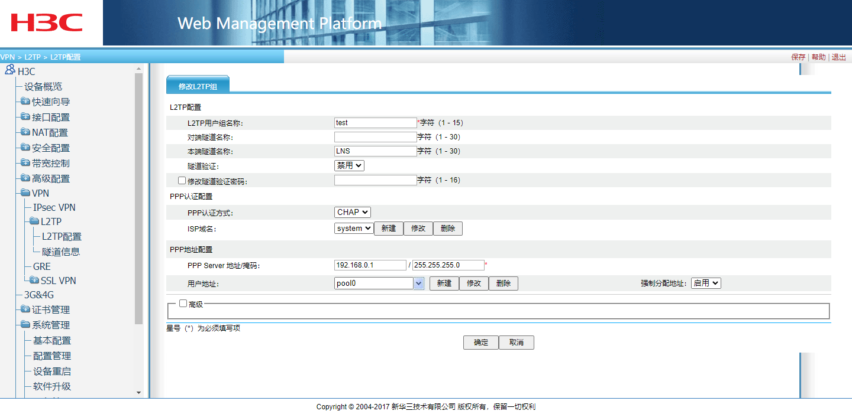Image resolution: width=852 pixels, height=414 pixels.
Task: Open 设备重启 under 系统管理
Action: 52,371
